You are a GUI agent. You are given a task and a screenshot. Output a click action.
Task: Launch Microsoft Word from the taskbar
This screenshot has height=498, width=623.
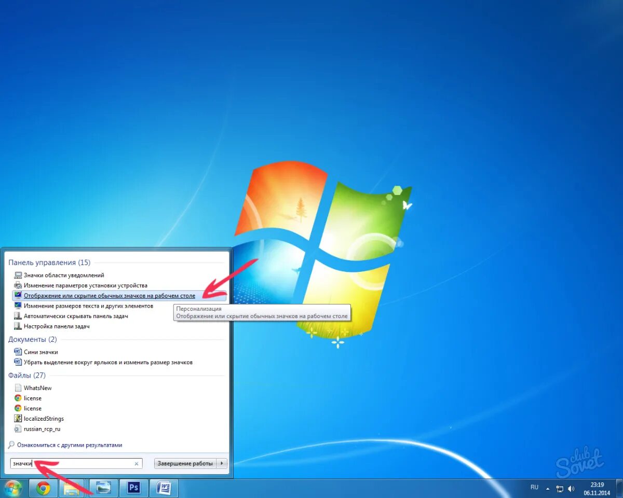(x=164, y=488)
